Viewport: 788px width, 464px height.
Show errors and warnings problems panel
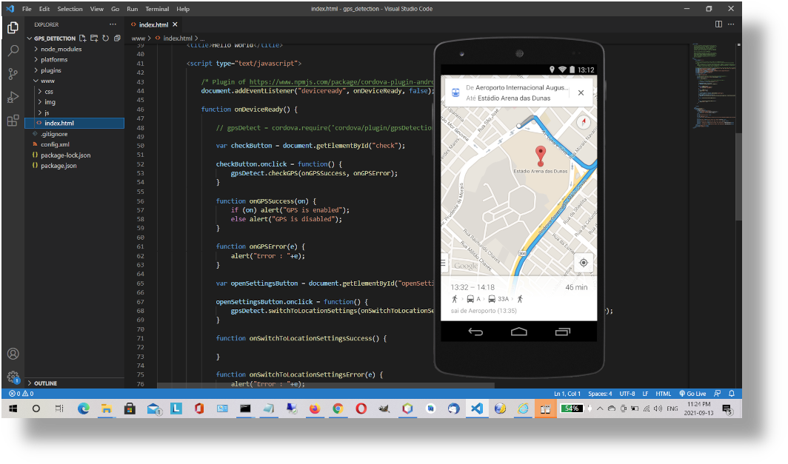[21, 394]
